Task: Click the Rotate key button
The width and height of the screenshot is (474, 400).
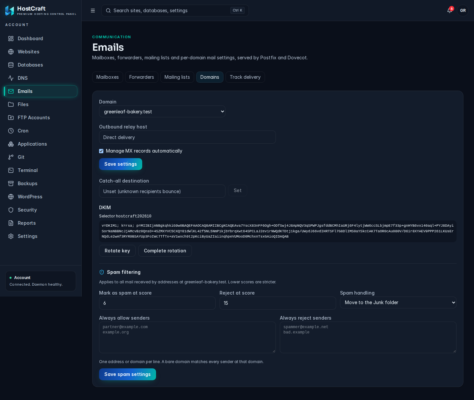Action: tap(117, 251)
